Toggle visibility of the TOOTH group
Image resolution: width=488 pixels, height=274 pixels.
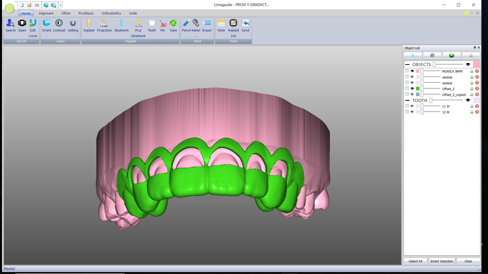click(468, 100)
